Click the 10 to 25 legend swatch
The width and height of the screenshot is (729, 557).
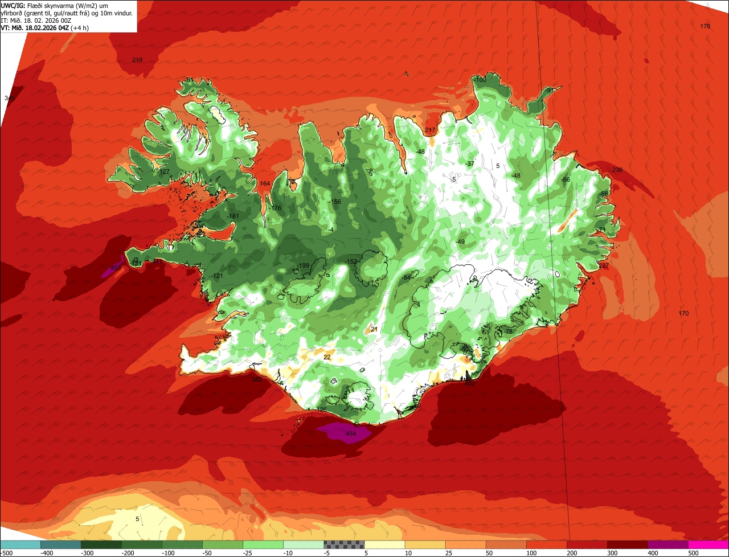tap(425, 544)
